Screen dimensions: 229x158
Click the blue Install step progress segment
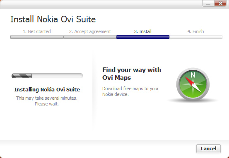[x=143, y=37]
